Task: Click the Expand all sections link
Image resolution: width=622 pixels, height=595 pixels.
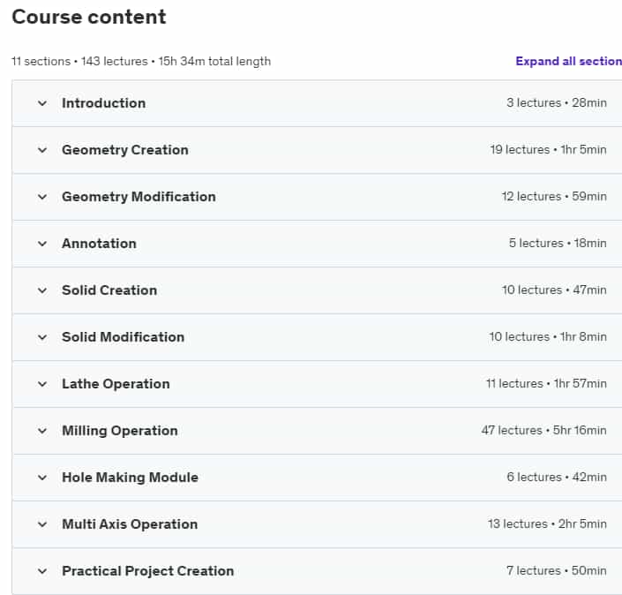Action: 568,61
